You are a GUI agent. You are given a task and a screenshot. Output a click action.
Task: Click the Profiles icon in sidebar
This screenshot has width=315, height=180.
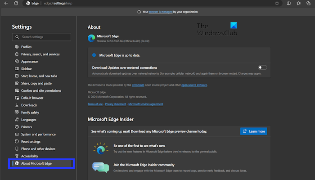tap(17, 47)
